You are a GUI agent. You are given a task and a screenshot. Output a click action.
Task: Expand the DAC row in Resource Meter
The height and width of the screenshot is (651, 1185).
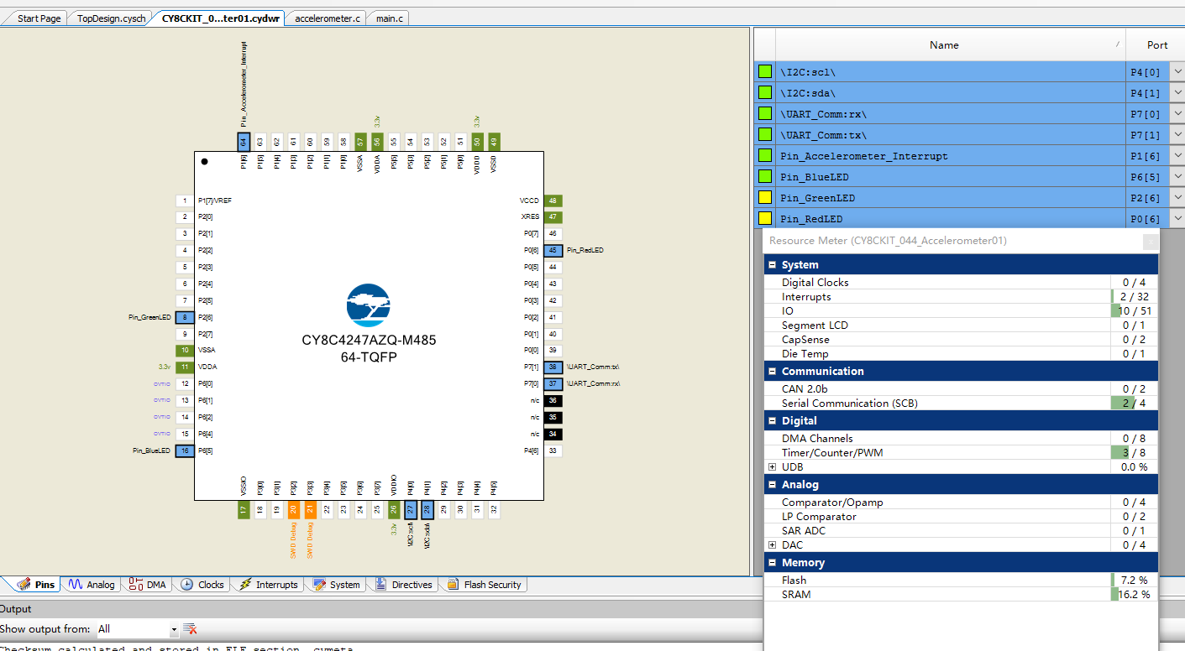[x=773, y=545]
